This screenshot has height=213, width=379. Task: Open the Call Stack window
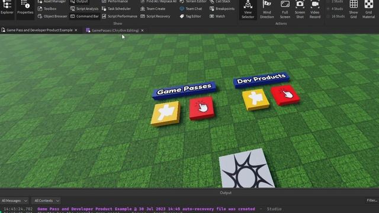(x=220, y=1)
